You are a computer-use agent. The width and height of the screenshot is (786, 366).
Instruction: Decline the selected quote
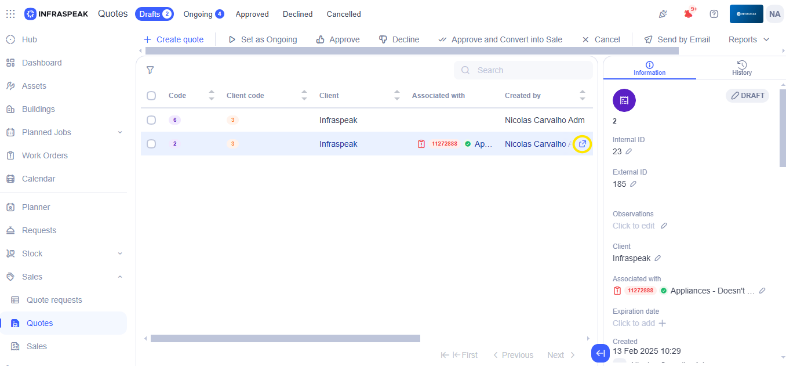click(399, 39)
